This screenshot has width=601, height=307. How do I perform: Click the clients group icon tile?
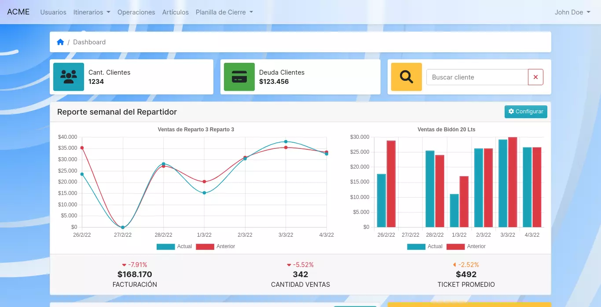click(69, 77)
